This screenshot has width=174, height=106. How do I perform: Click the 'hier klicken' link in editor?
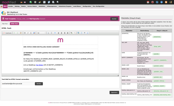(x=39, y=65)
